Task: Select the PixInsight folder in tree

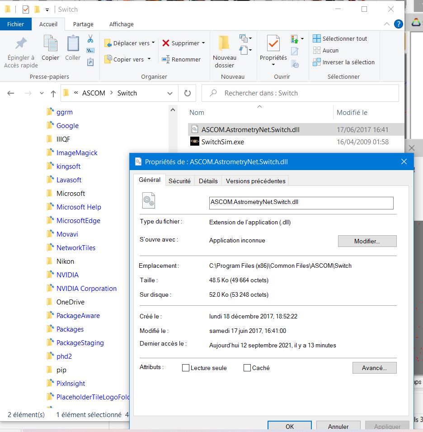Action: (x=70, y=384)
